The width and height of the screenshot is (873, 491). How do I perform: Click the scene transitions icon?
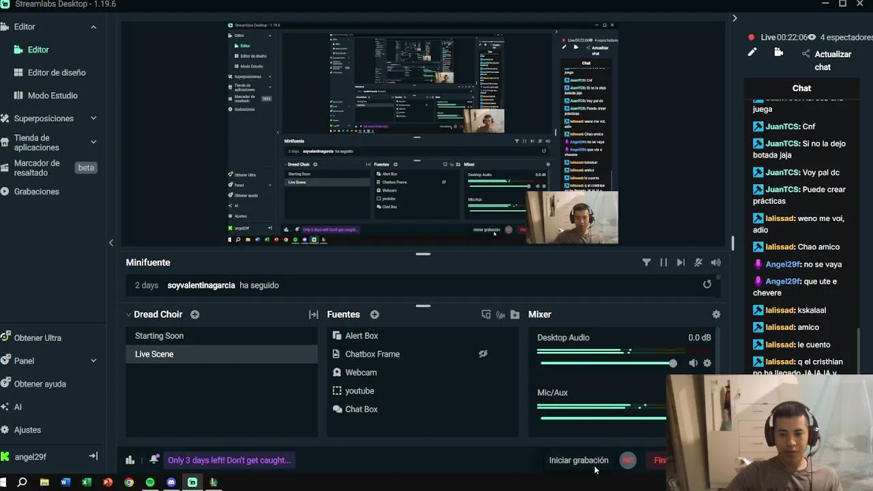tap(313, 314)
